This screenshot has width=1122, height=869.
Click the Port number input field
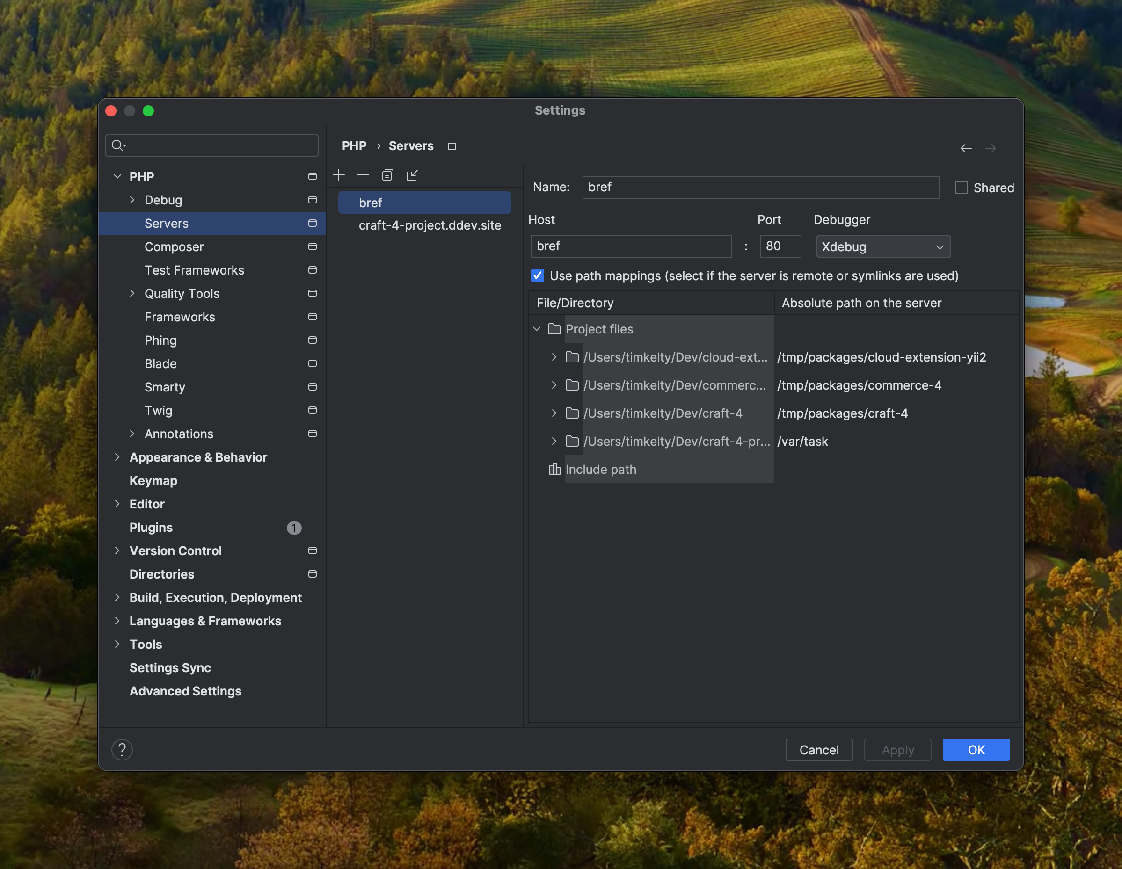(x=780, y=246)
